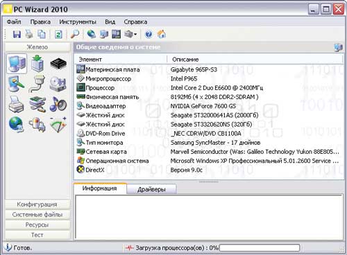Expand the Ресурсы section
This screenshot has height=255, width=347.
coord(37,225)
